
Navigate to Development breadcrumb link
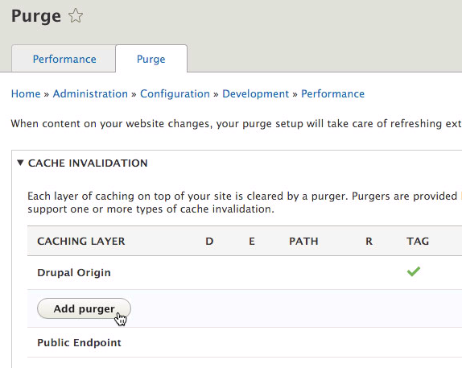[255, 93]
